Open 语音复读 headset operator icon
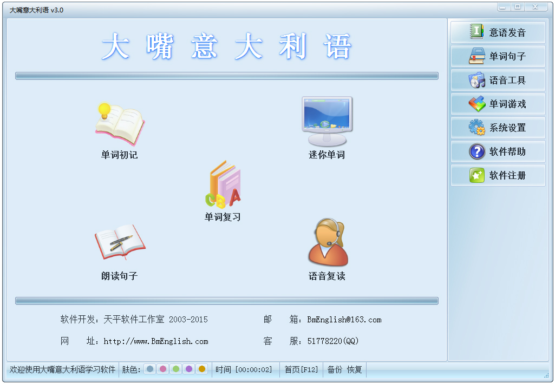This screenshot has width=555, height=384. 327,243
